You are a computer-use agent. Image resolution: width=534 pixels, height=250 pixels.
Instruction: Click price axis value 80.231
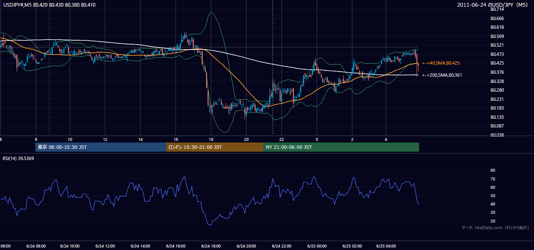[497, 99]
